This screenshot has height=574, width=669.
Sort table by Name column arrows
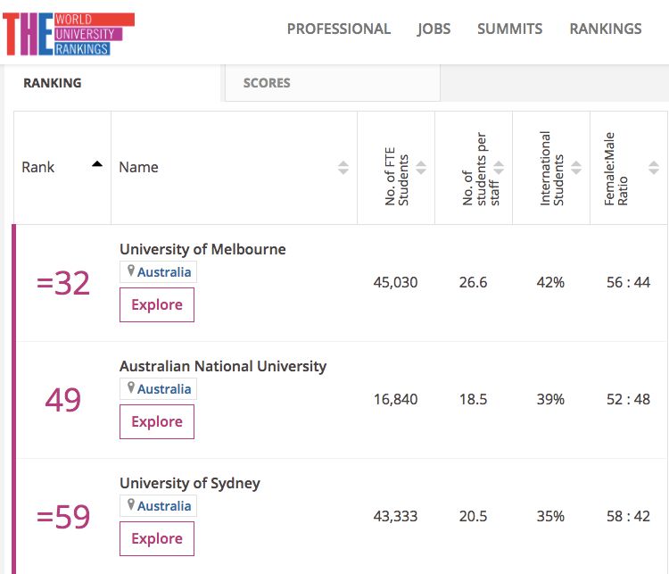tap(343, 168)
